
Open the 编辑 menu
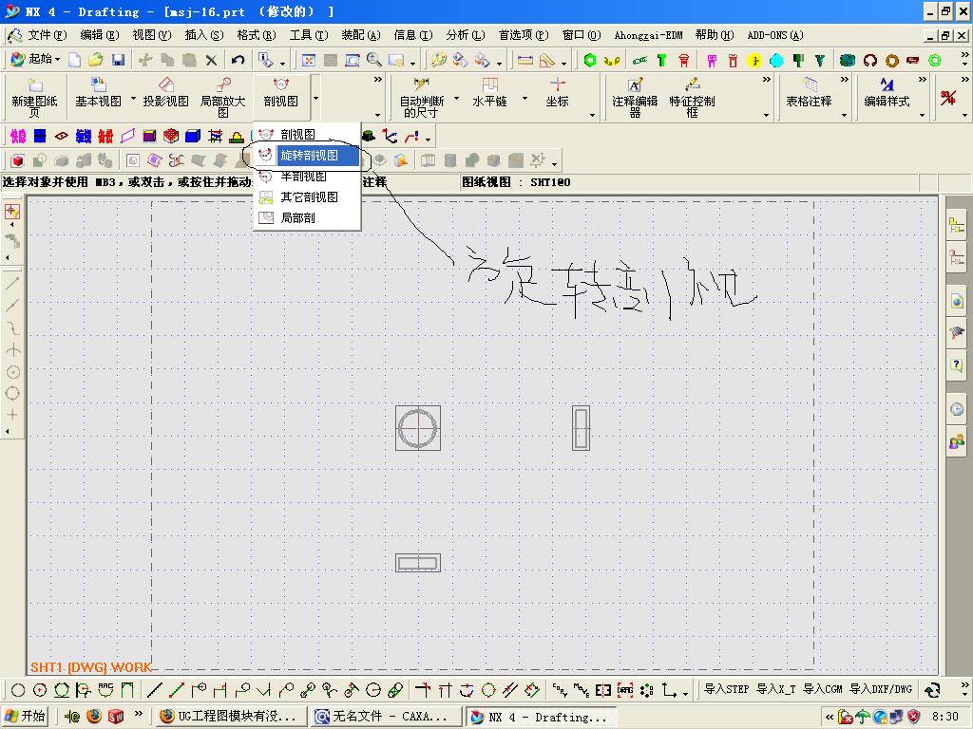99,35
